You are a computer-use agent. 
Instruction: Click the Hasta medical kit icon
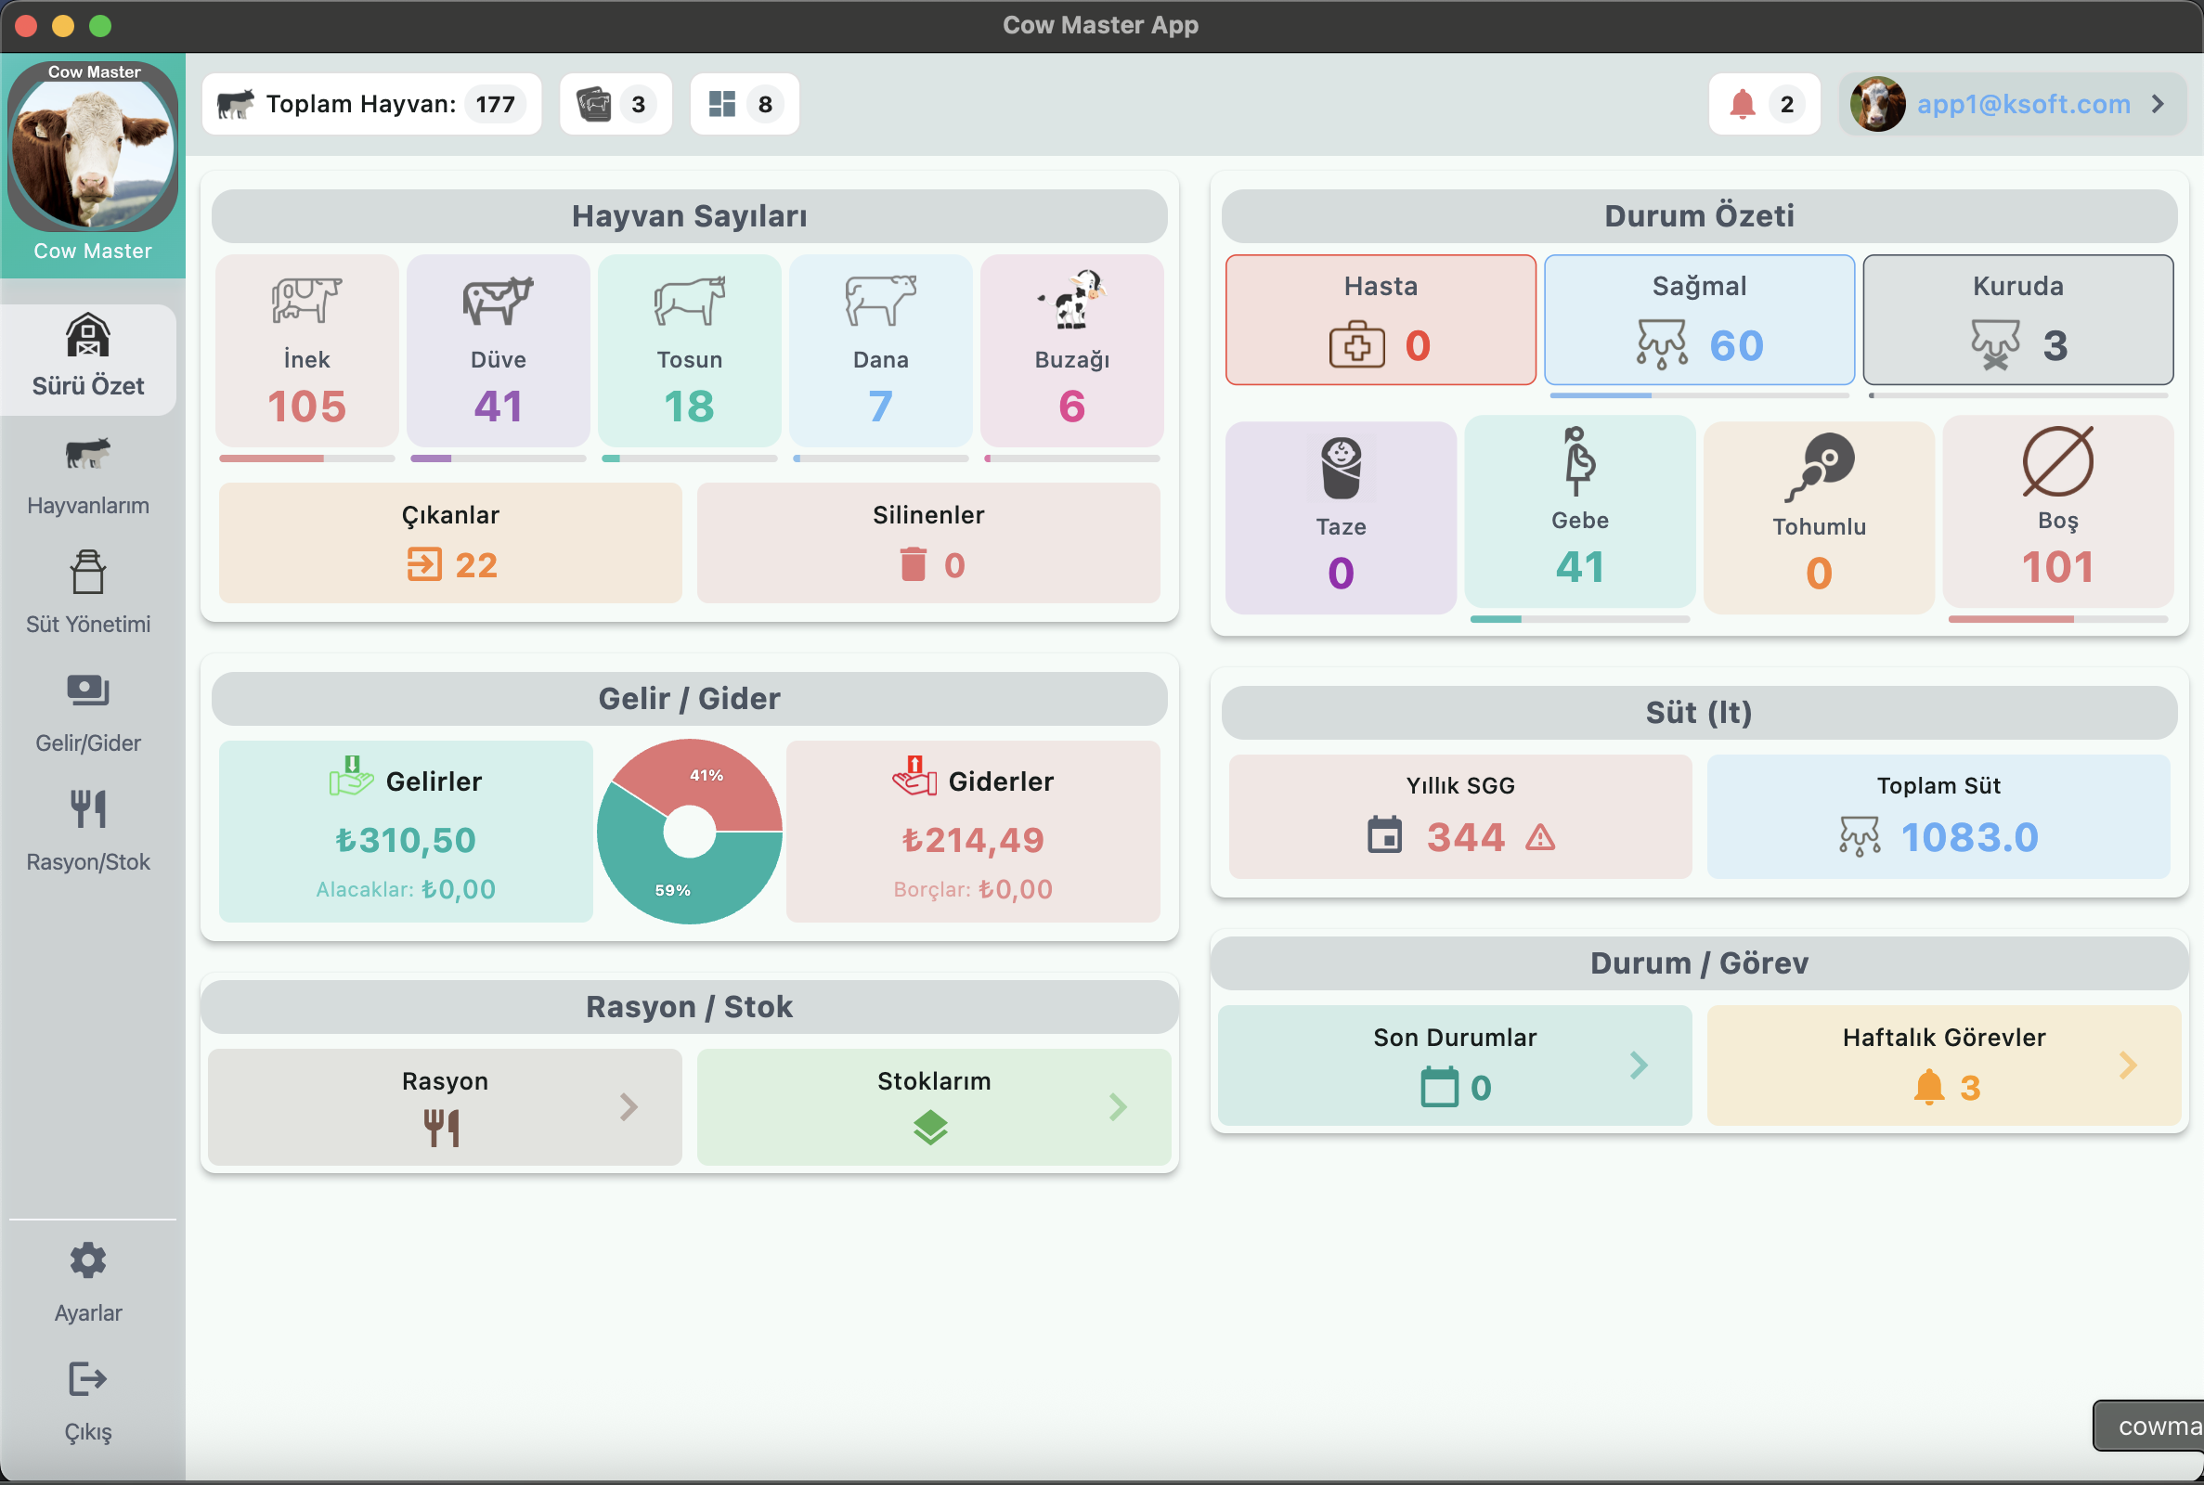point(1356,344)
